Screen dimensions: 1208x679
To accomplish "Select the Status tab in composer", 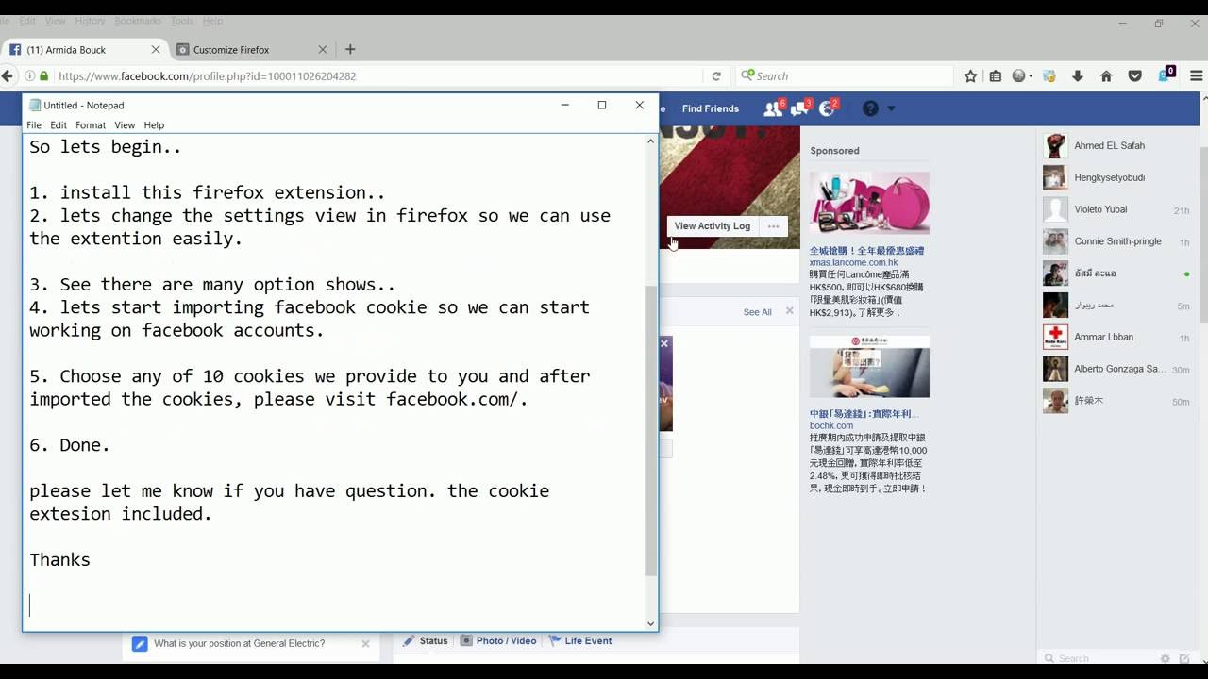I will click(426, 641).
